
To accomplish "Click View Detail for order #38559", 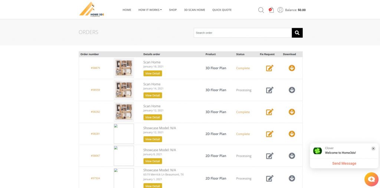I will pyautogui.click(x=153, y=95).
